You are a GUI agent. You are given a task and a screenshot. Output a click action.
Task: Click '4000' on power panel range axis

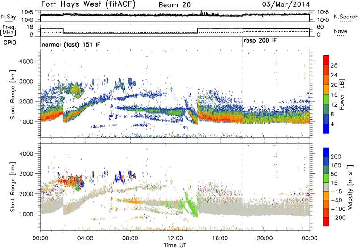click(x=26, y=61)
